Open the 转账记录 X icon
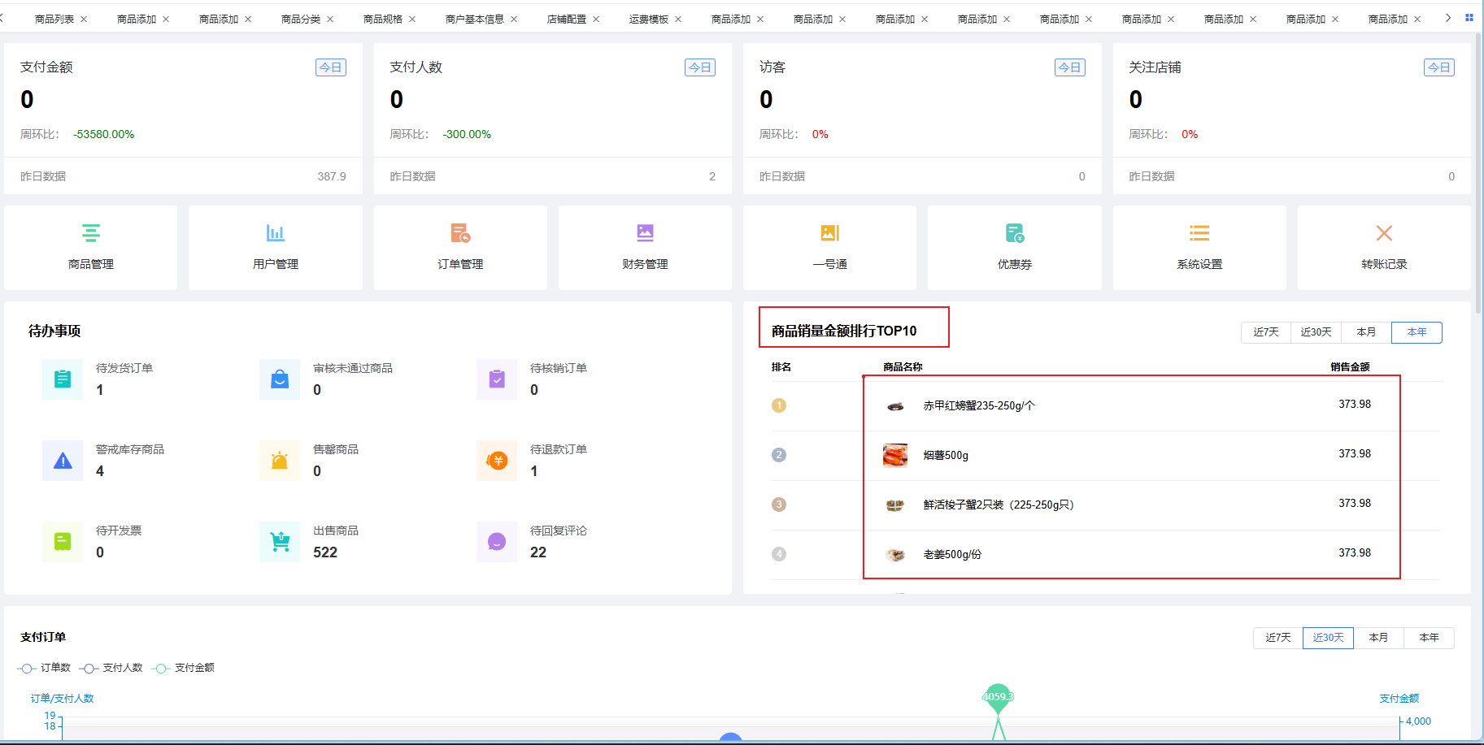 [1384, 234]
